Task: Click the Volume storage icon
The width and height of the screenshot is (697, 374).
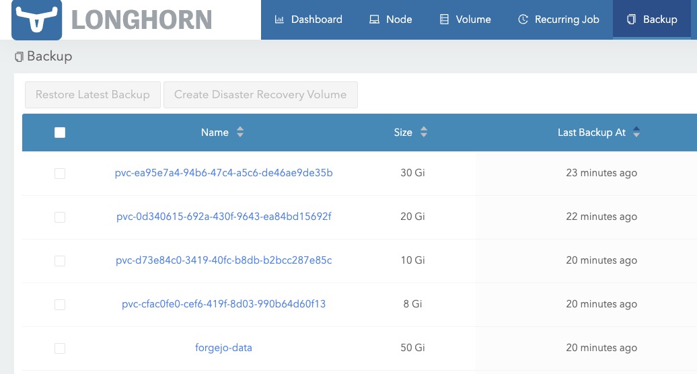Action: (x=444, y=20)
